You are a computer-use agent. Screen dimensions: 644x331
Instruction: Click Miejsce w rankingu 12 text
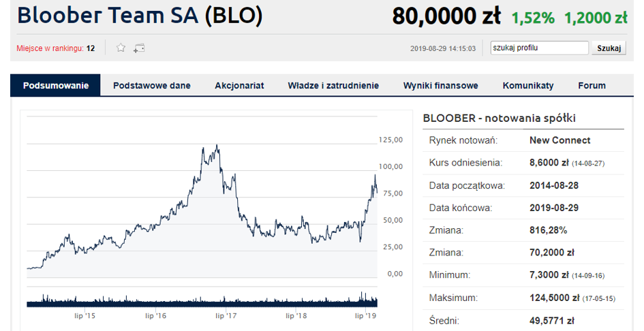55,48
